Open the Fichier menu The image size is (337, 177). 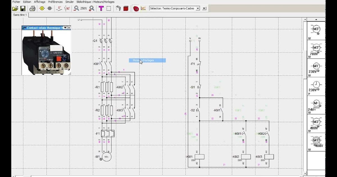click(16, 2)
